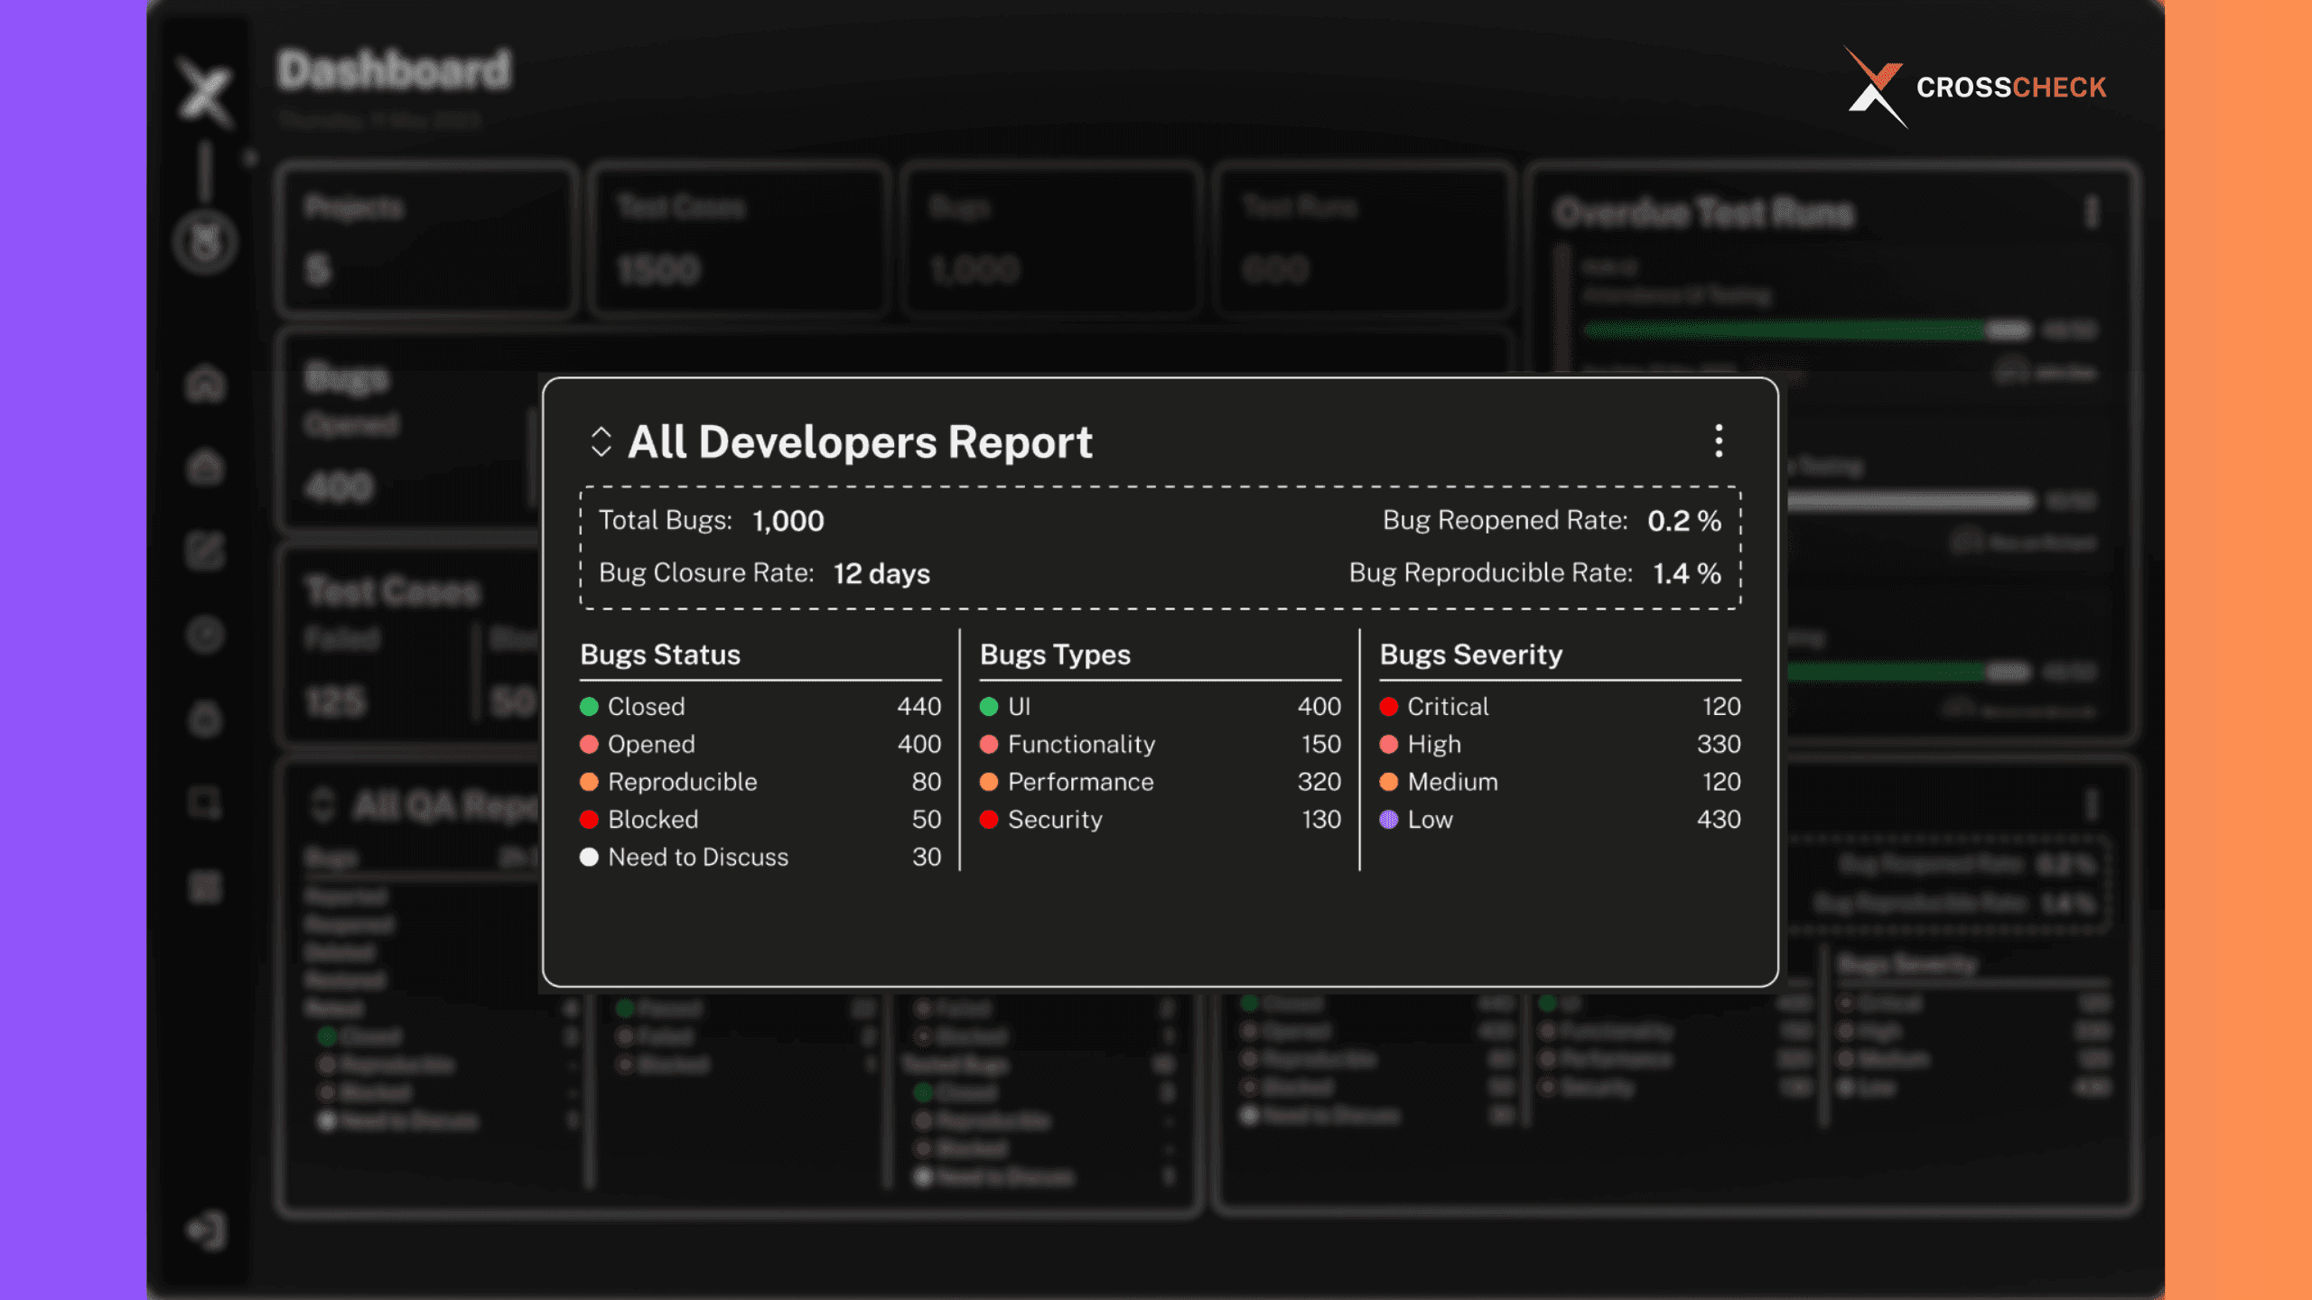2312x1300 pixels.
Task: Click the Bugs Types column heading
Action: click(x=1055, y=655)
